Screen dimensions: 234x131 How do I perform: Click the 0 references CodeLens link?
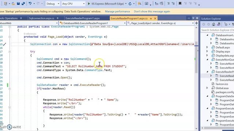click(x=30, y=34)
